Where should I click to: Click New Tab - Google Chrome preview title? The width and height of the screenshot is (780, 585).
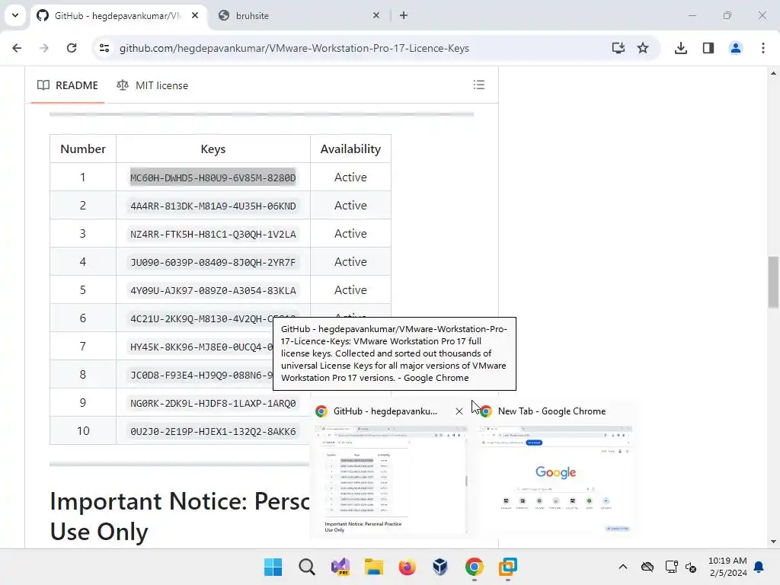click(x=551, y=411)
